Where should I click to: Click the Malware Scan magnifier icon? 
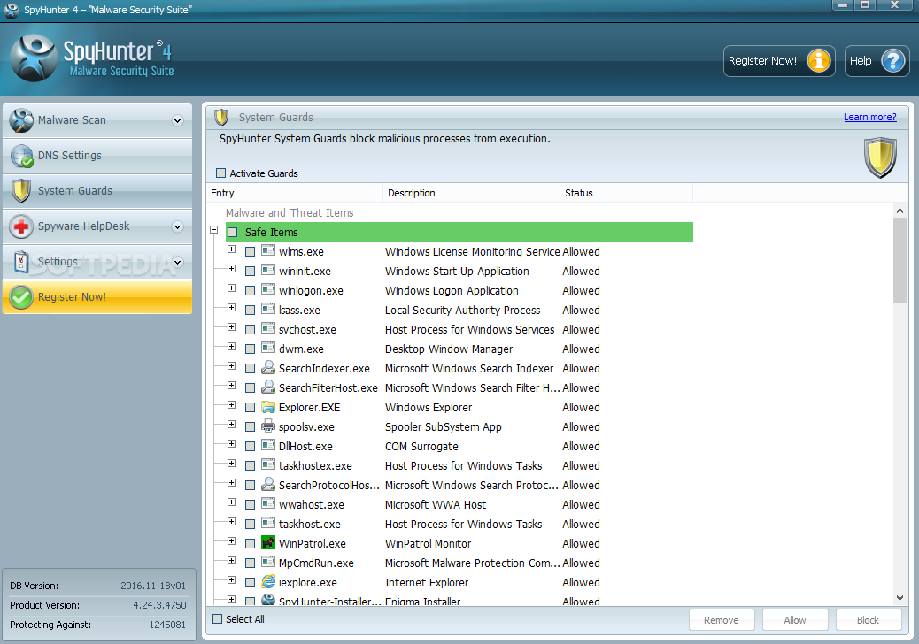pos(21,120)
